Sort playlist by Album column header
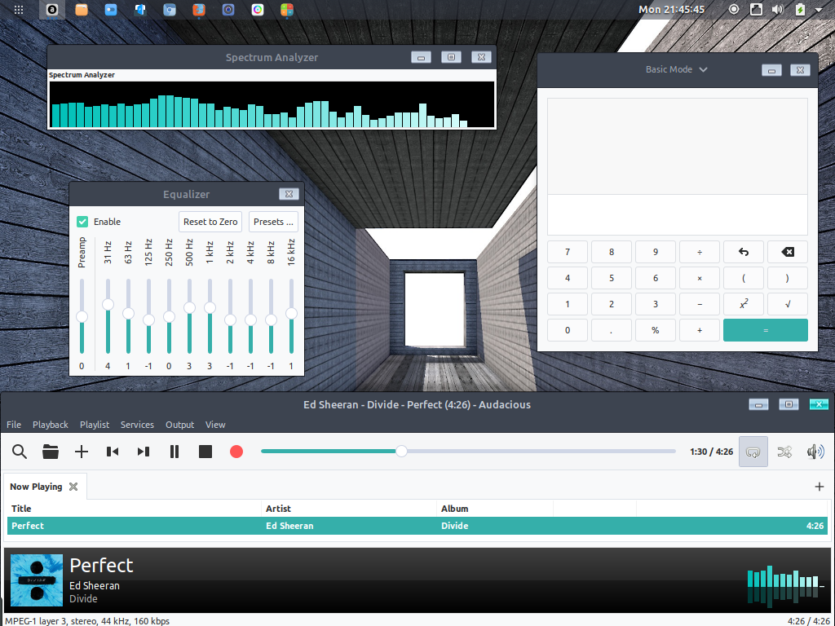Screen dimensions: 835x626 [x=495, y=509]
